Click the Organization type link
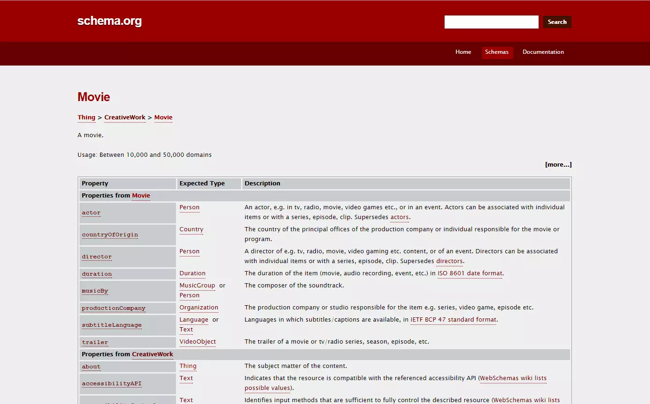 click(198, 308)
